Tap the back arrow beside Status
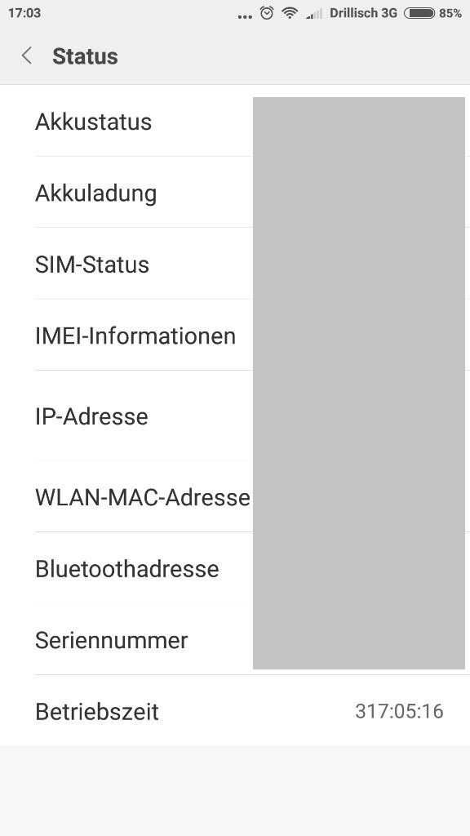The height and width of the screenshot is (836, 470). [x=27, y=56]
